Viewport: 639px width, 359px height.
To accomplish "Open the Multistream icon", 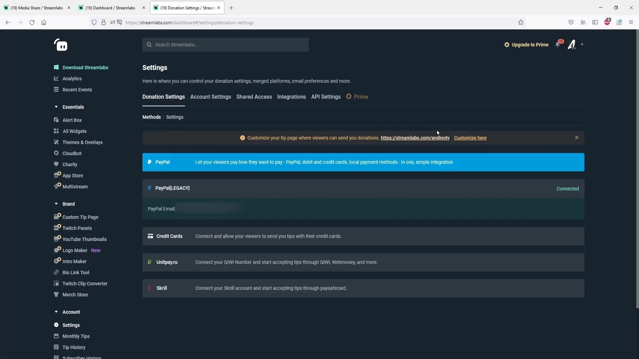I will point(57,186).
